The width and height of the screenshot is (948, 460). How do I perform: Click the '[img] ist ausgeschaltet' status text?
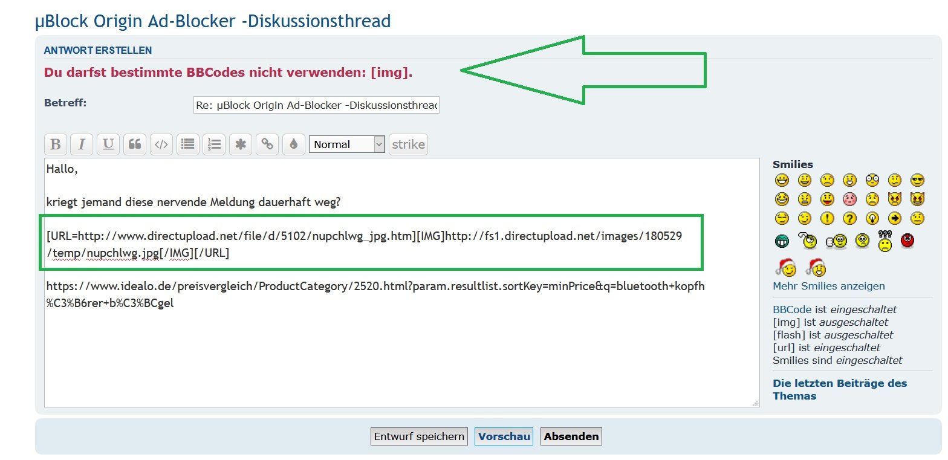(x=831, y=322)
